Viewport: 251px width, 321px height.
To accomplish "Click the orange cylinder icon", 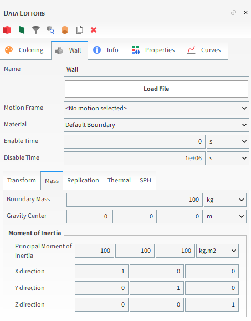I will (x=65, y=30).
